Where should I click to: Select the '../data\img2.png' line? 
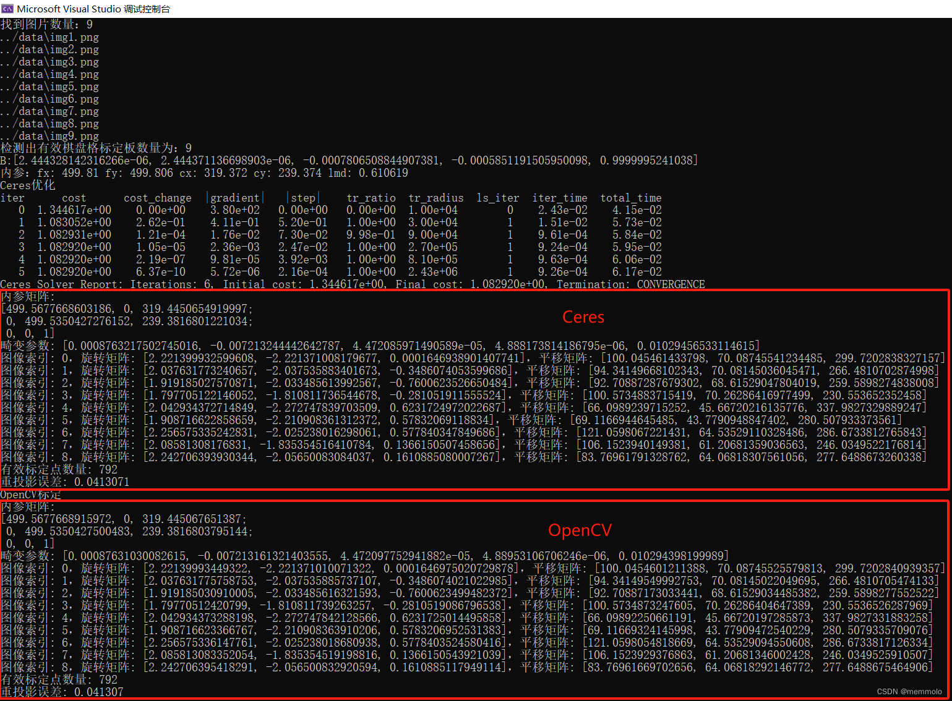(x=49, y=49)
